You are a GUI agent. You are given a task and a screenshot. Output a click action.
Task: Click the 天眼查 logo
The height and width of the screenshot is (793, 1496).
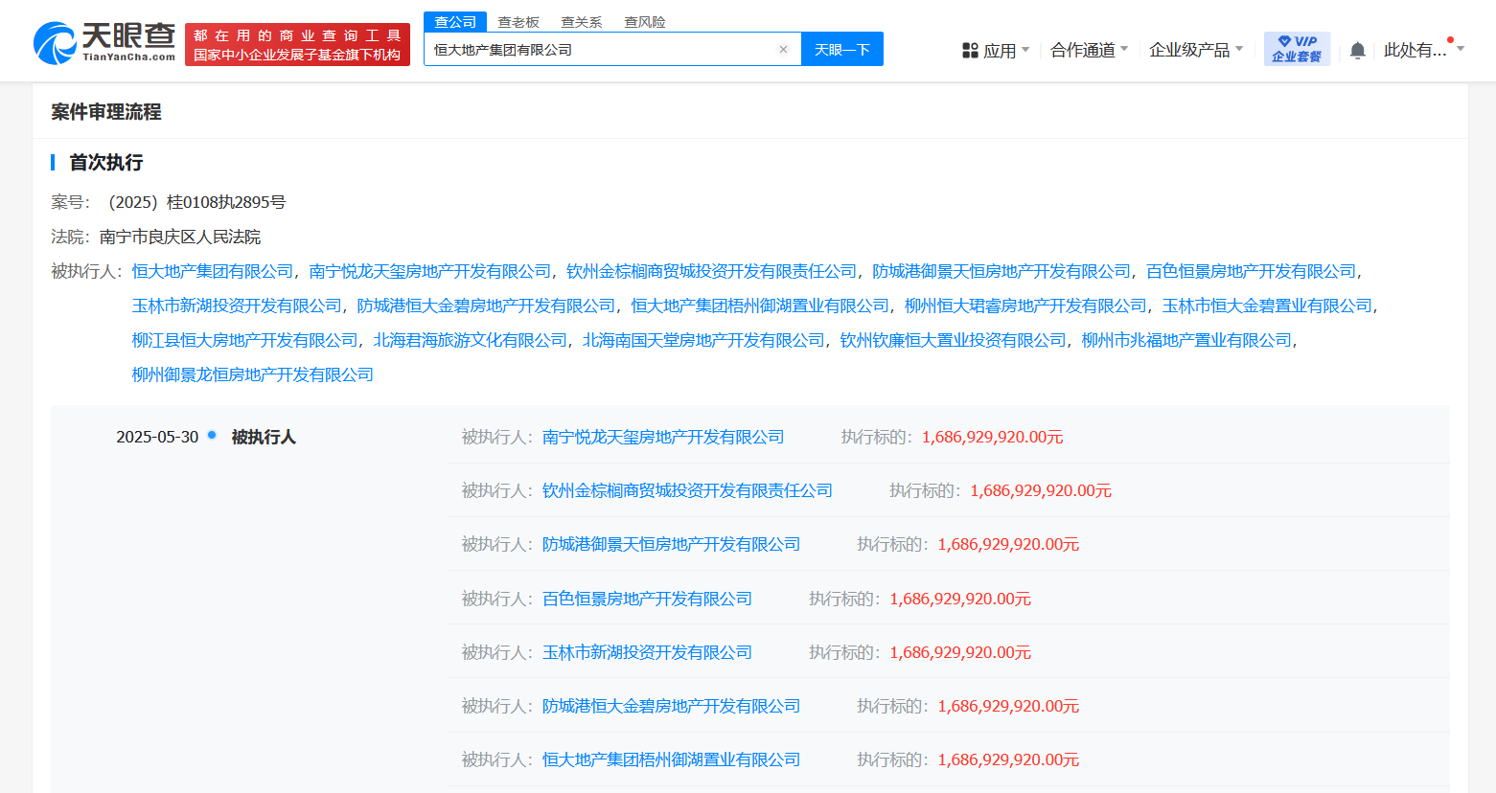(104, 43)
